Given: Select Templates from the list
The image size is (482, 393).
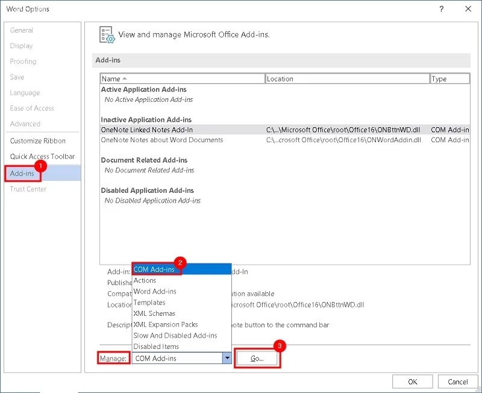Looking at the screenshot, I should pyautogui.click(x=149, y=303).
